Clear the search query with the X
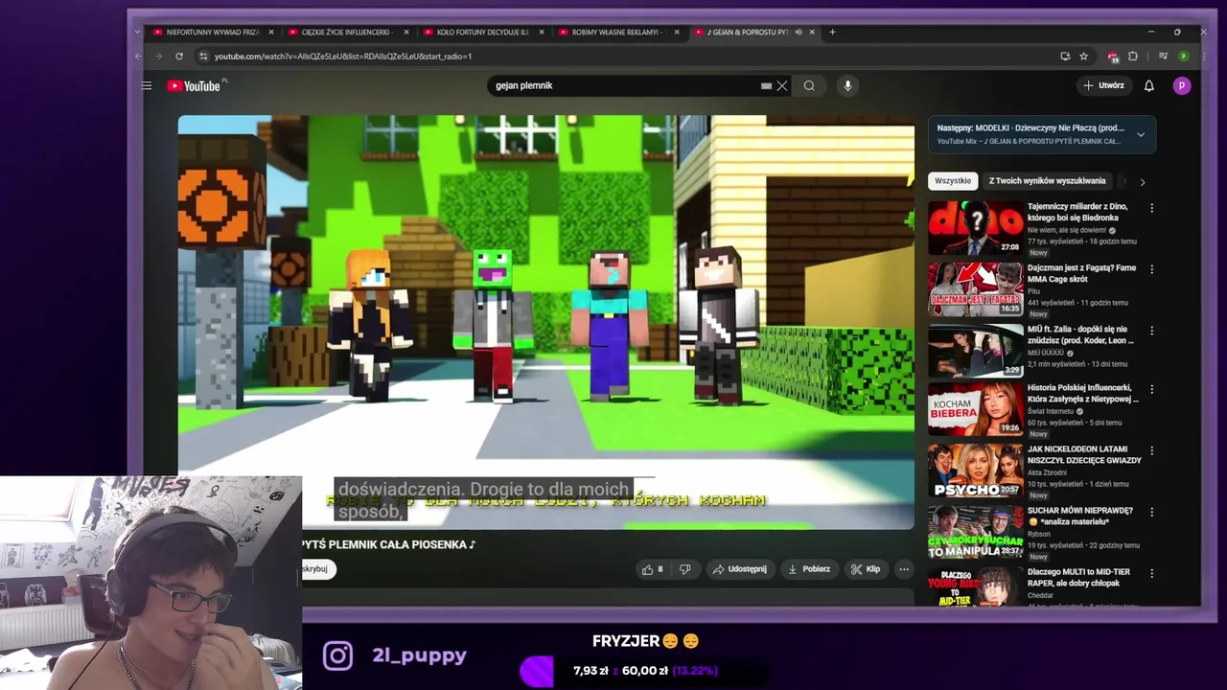The height and width of the screenshot is (690, 1227). click(x=782, y=85)
